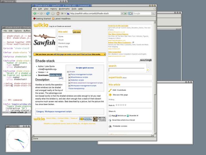Open Options menu in Emacs window
206x155 pixels.
click(18, 31)
